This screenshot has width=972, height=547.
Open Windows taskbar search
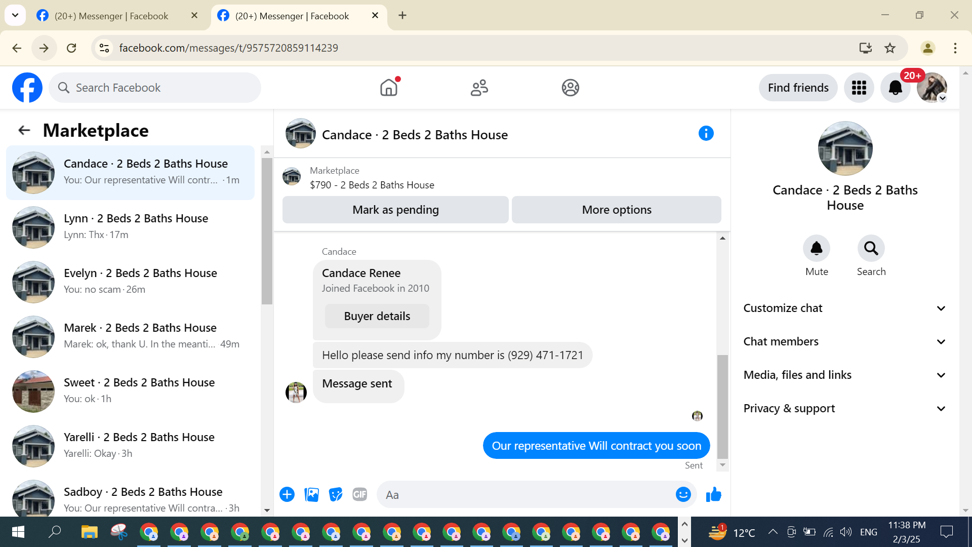[55, 532]
